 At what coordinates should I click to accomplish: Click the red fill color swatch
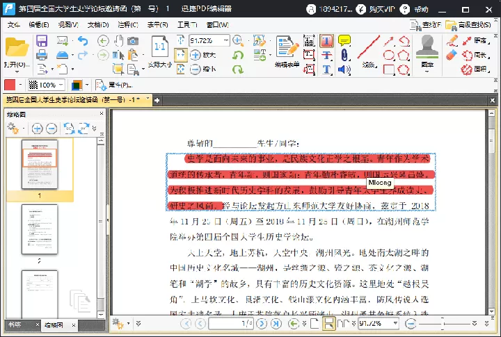tap(10, 85)
